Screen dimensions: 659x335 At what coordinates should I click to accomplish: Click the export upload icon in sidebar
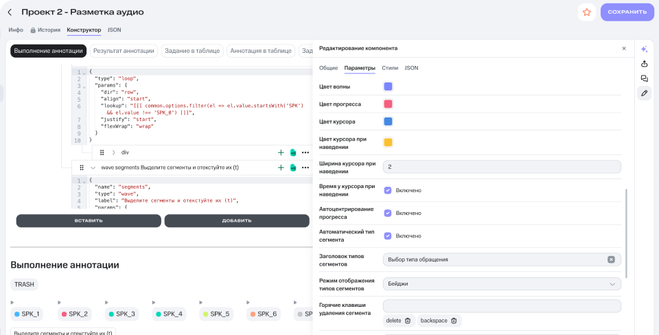(644, 64)
